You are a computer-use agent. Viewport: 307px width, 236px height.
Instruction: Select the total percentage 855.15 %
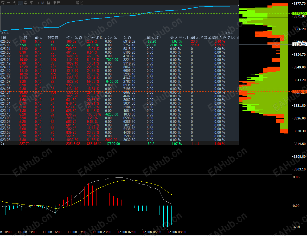pos(94,144)
